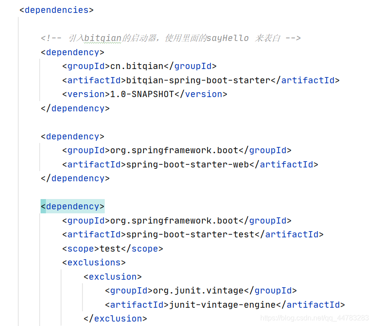Image resolution: width=373 pixels, height=326 pixels.
Task: Click the bitqian-spring-boot-starter artifactId line
Action: [x=201, y=80]
